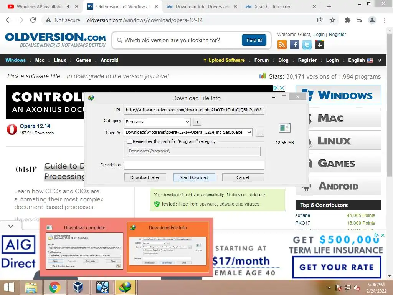393x295 pixels.
Task: Click the Not secure warning icon
Action: coord(48,20)
